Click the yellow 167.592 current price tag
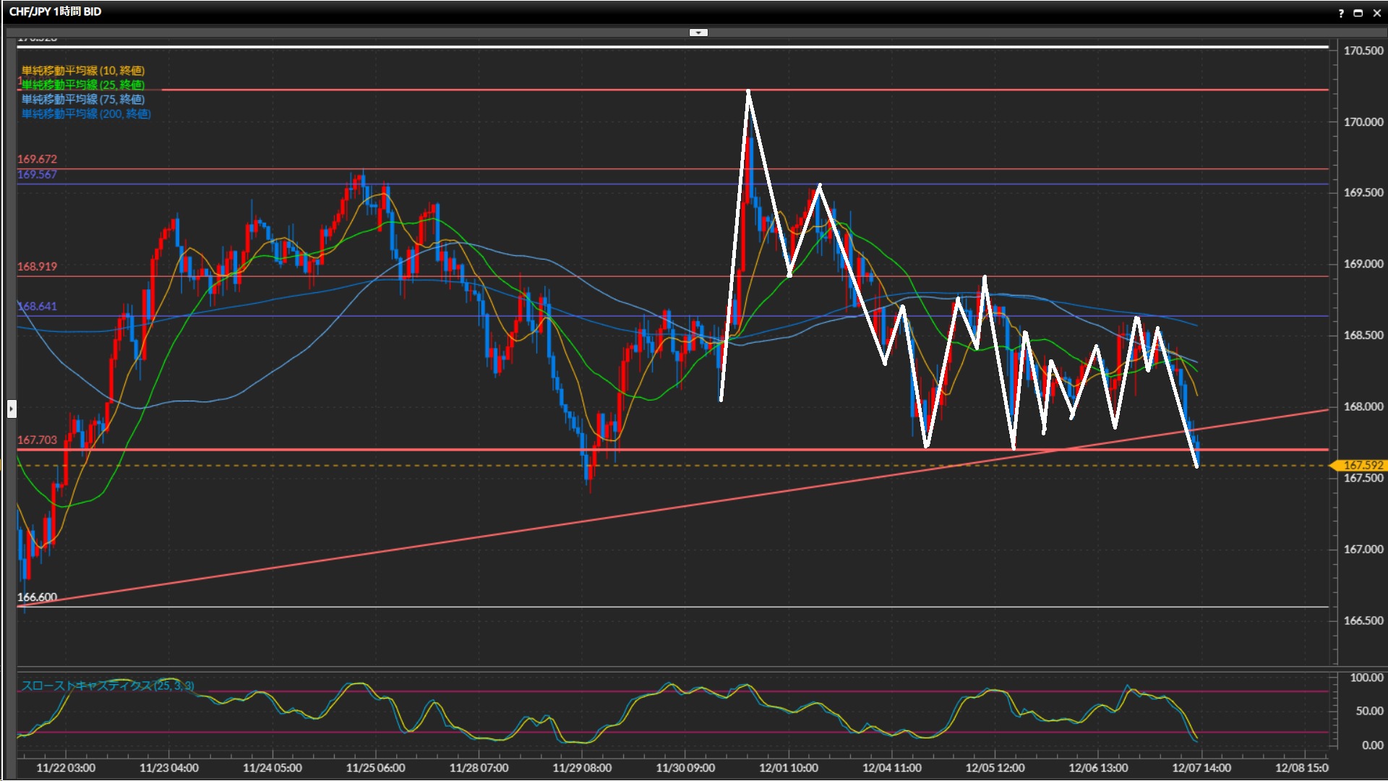The image size is (1388, 781). click(1362, 465)
